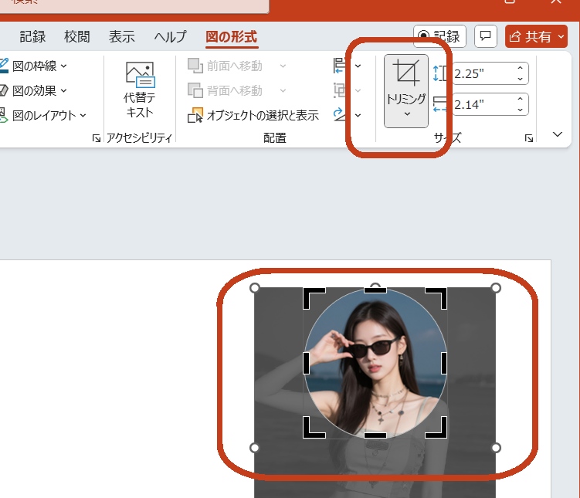Switch to the 表示 tab

coord(122,36)
